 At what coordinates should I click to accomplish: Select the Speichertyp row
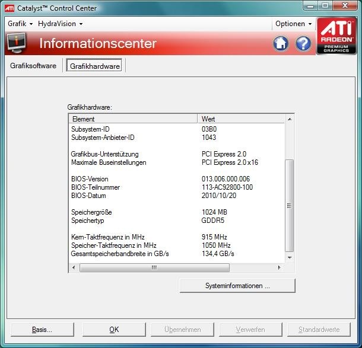[x=177, y=221]
